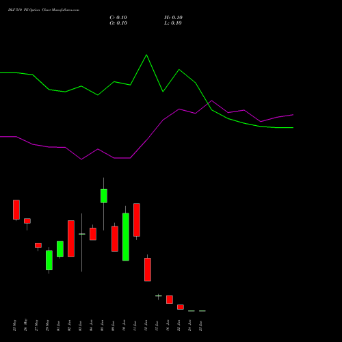
Task: Select the 11 Jun date label
Action: click(135, 326)
